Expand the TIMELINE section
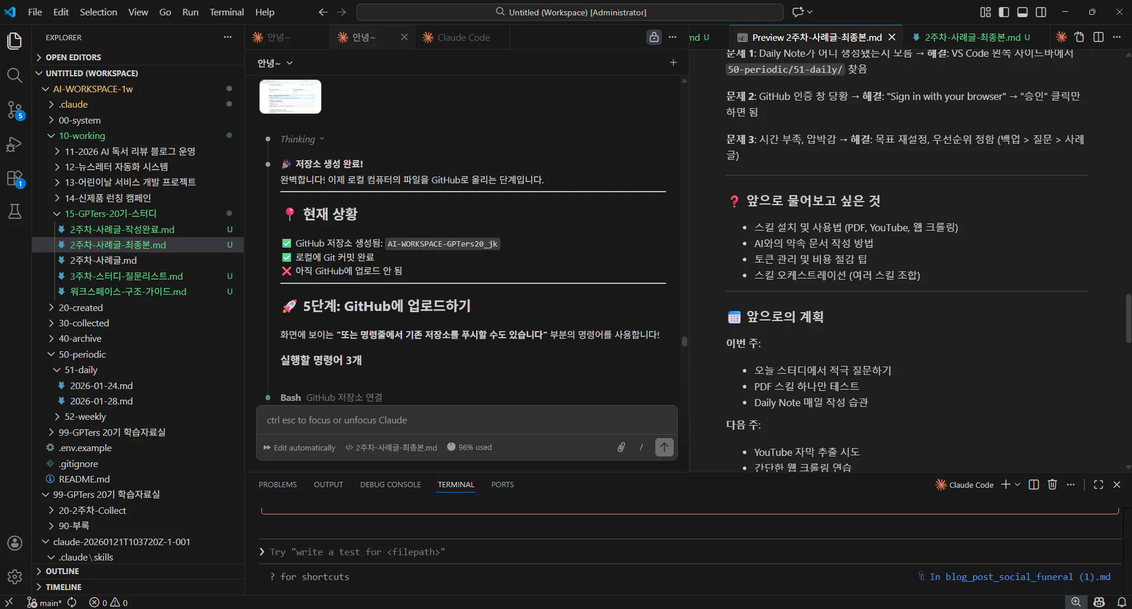Viewport: 1132px width, 609px height. 138,587
